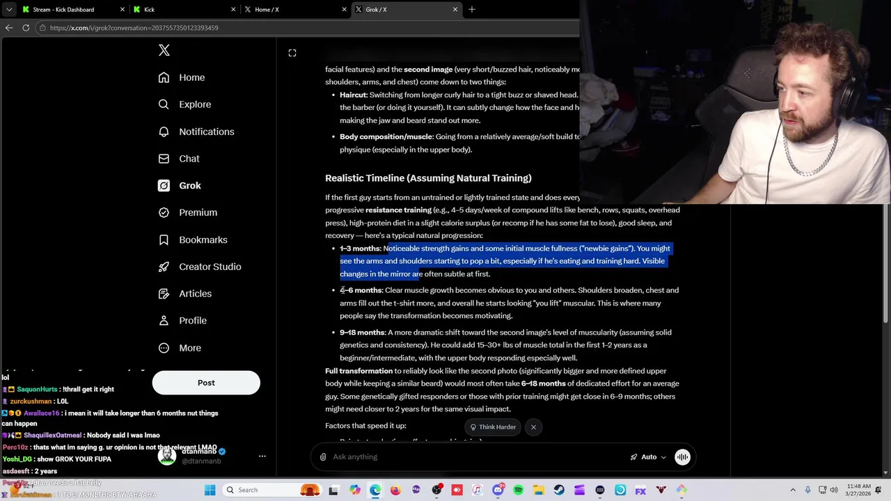
Task: Click the Ask anything input field
Action: pos(477,456)
